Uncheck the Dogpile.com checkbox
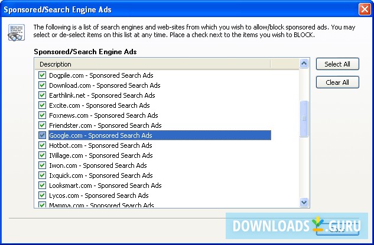The height and width of the screenshot is (245, 374). click(x=42, y=75)
